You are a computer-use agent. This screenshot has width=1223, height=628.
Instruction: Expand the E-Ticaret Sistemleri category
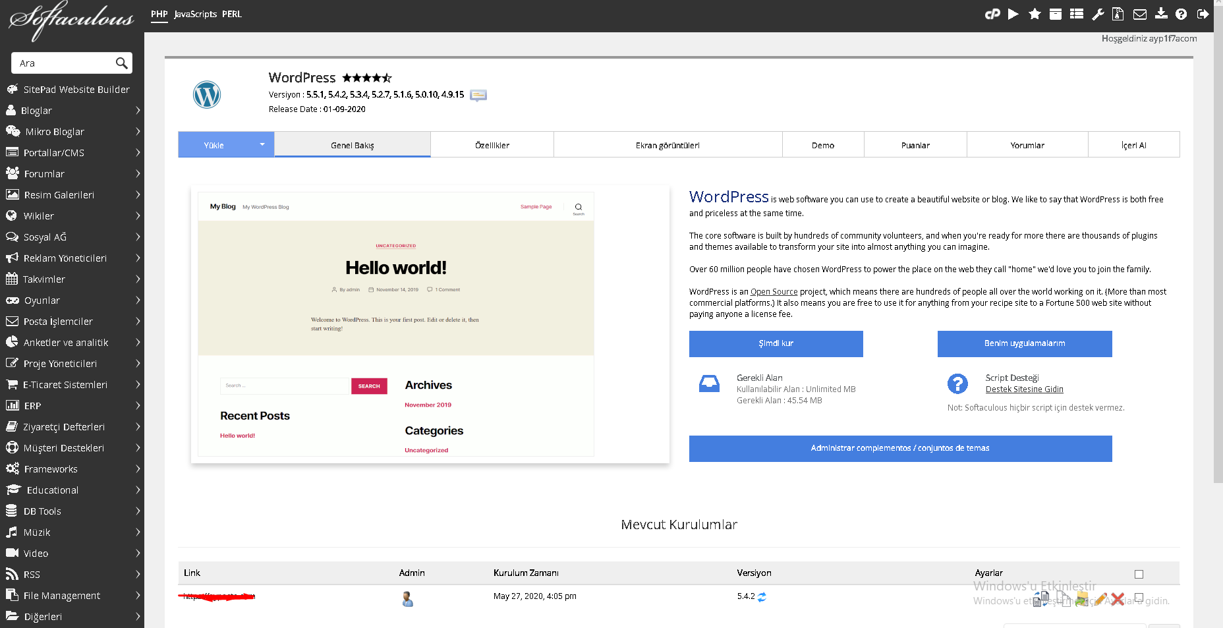point(72,385)
